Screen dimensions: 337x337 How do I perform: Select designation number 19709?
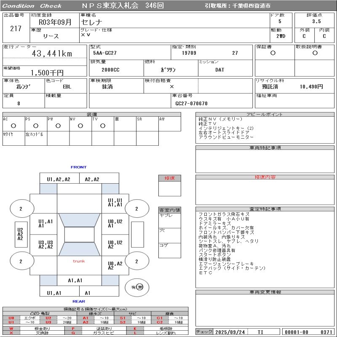tap(189, 53)
